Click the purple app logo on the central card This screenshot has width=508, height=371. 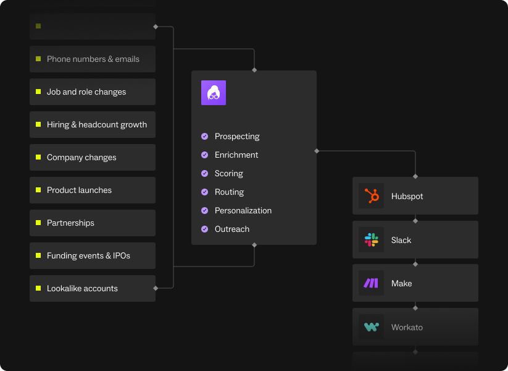[213, 92]
